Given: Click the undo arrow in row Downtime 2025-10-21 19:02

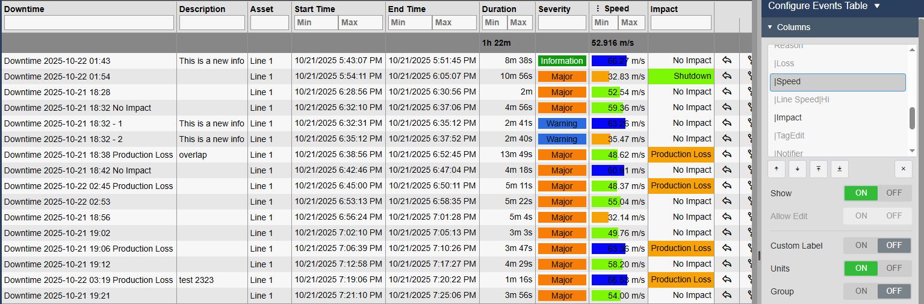Looking at the screenshot, I should click(727, 232).
